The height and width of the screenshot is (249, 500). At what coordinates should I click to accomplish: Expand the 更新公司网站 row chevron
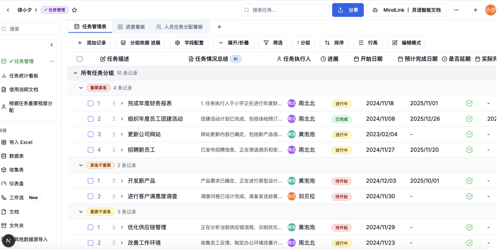(122, 134)
